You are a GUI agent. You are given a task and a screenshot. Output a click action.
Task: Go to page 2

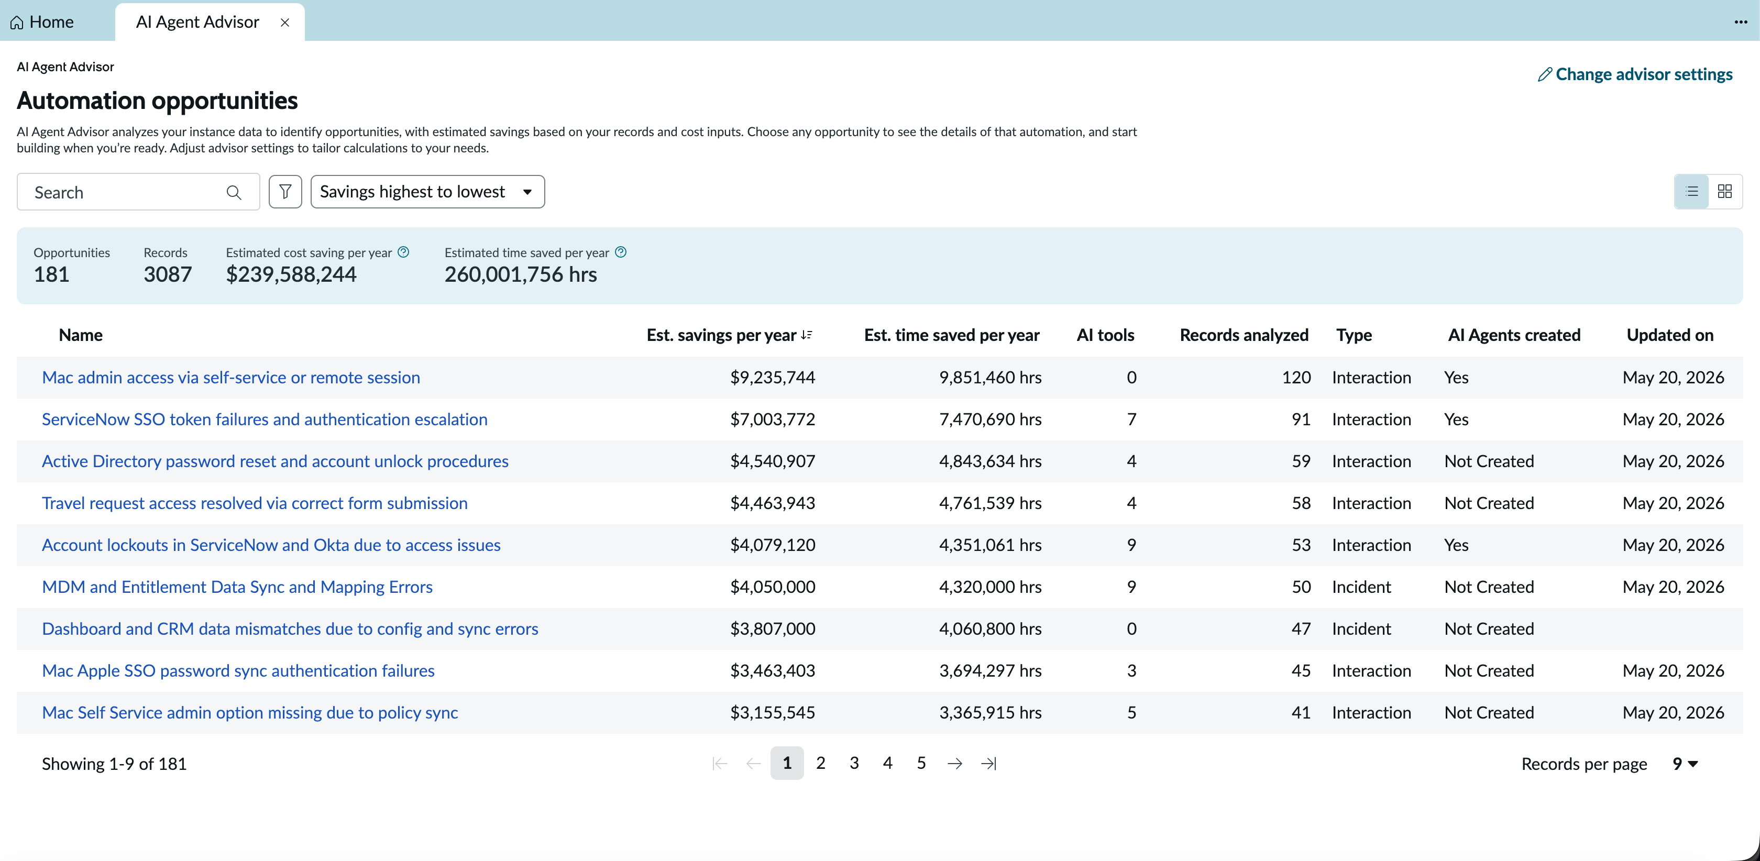tap(821, 763)
